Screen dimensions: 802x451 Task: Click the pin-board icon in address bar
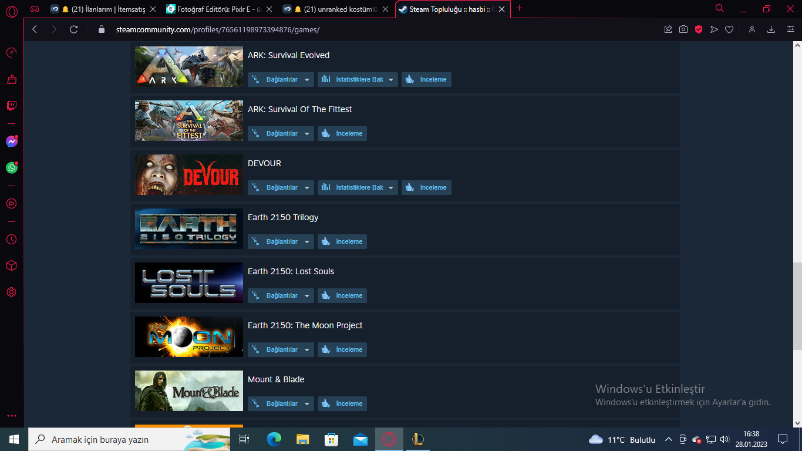[x=668, y=29]
